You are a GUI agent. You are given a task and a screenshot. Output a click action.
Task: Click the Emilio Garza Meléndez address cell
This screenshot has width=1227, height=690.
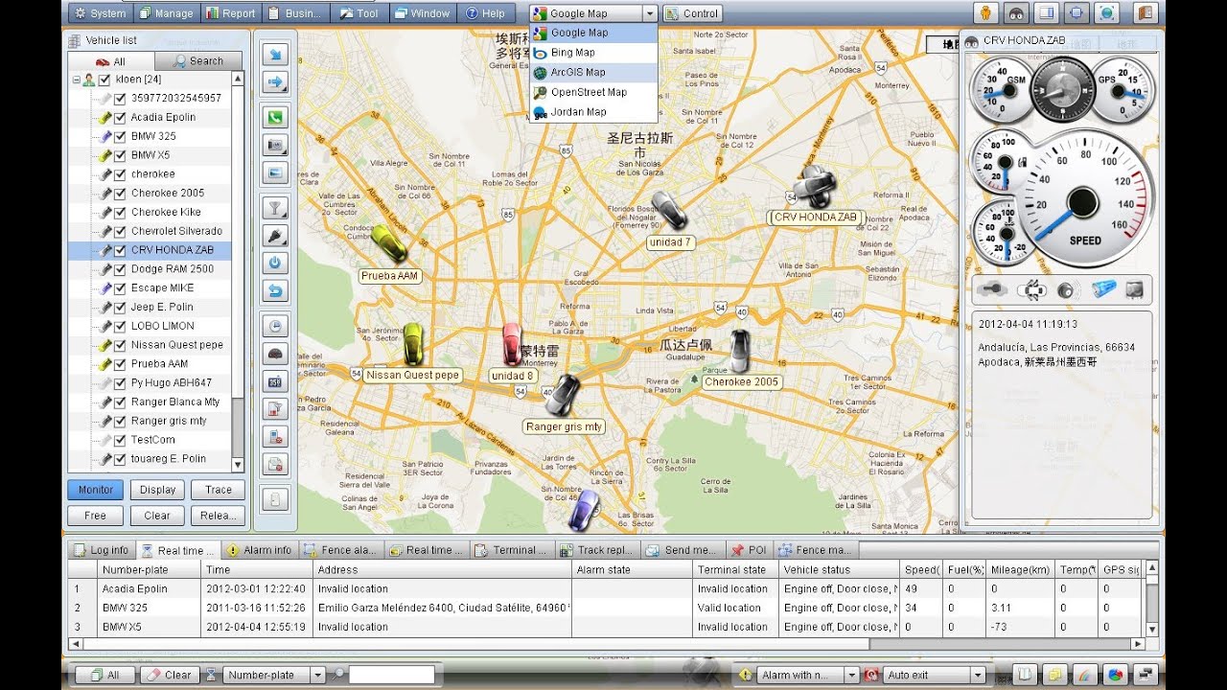click(x=445, y=608)
